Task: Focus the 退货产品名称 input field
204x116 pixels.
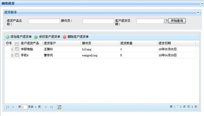Action: click(44, 21)
